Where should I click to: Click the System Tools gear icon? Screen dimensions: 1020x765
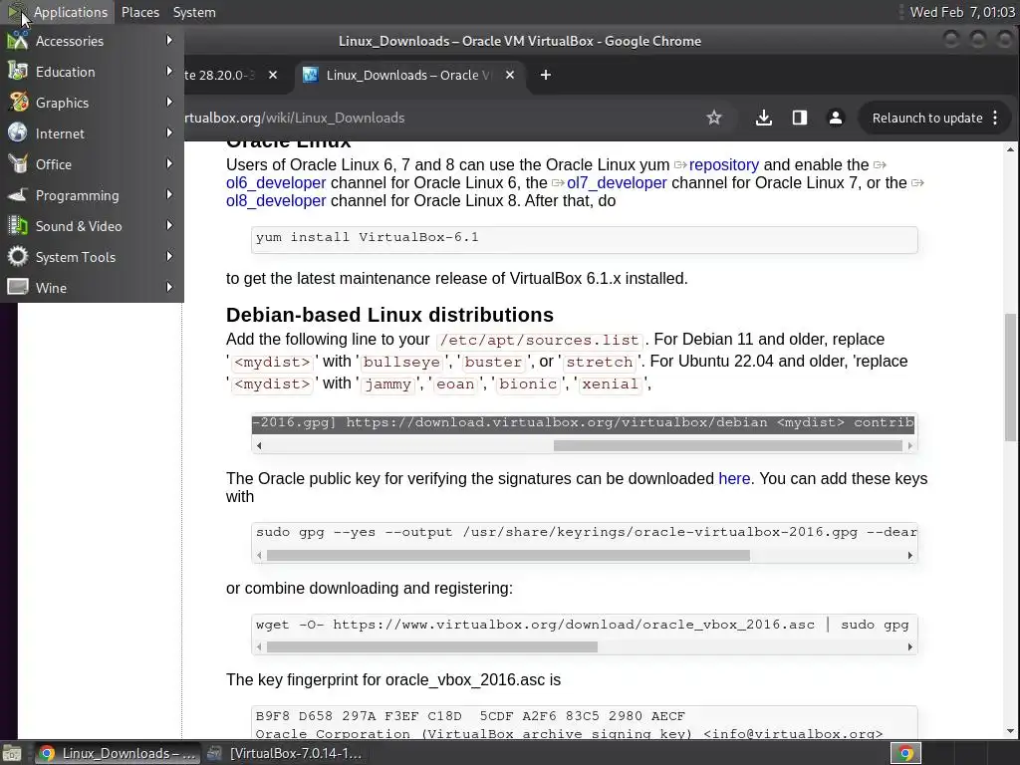point(18,257)
